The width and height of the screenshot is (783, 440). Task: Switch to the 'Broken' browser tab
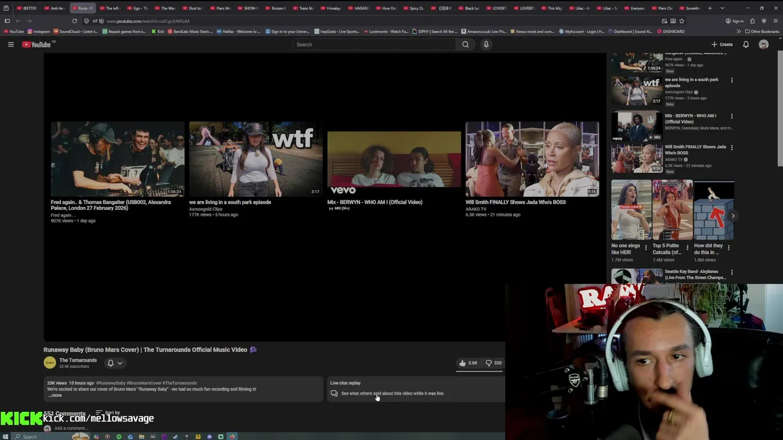tap(276, 8)
